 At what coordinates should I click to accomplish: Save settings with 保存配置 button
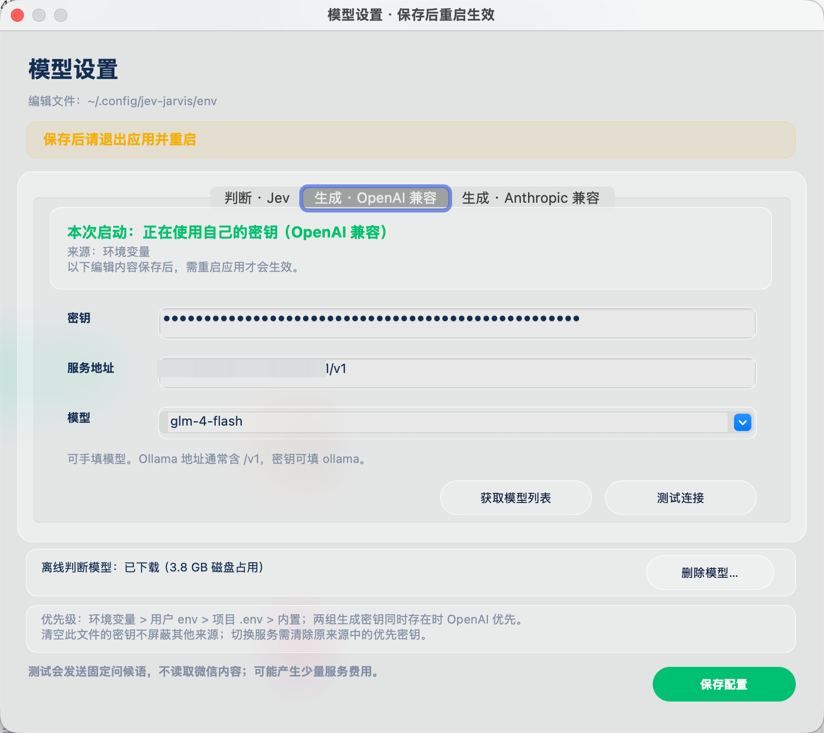tap(724, 684)
